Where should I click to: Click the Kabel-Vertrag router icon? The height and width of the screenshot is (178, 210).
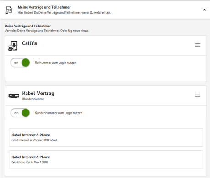pos(14,95)
